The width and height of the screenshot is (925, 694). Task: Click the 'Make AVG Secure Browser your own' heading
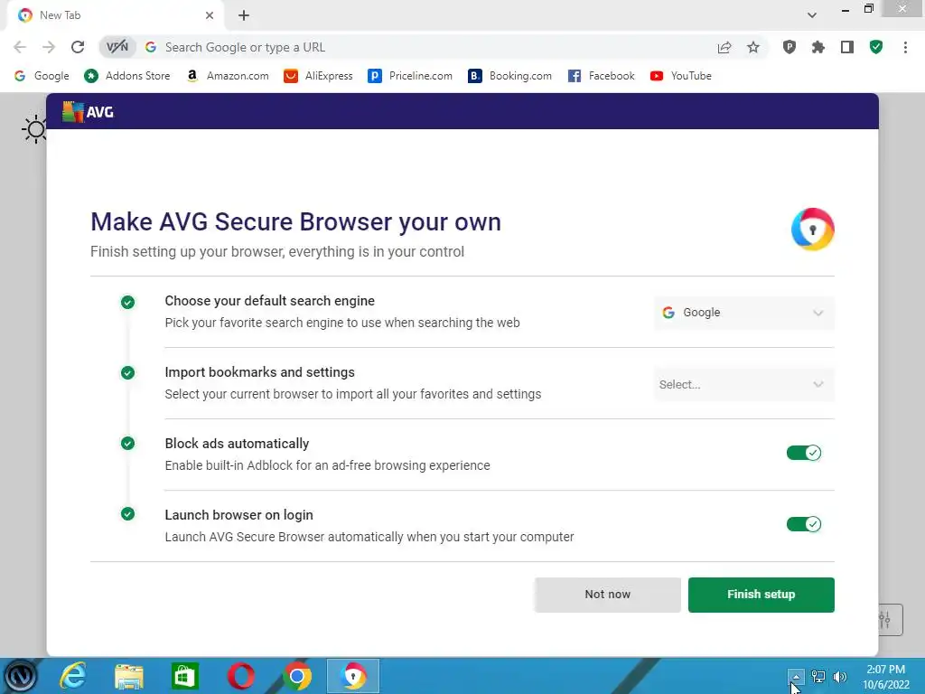point(295,222)
